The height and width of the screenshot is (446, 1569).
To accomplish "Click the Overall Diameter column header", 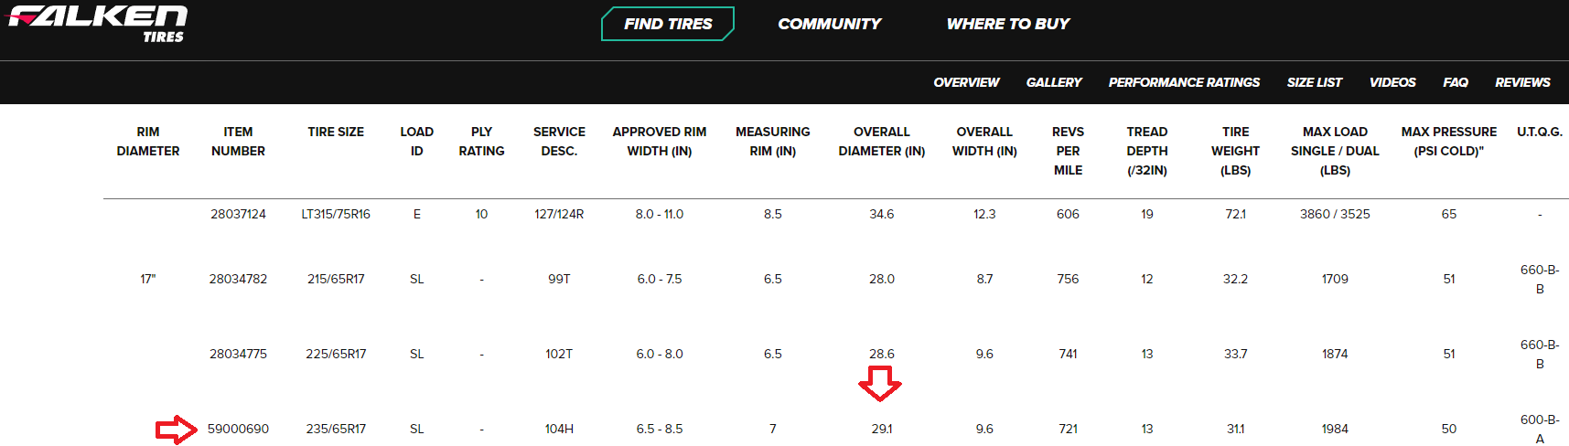I will click(x=881, y=142).
